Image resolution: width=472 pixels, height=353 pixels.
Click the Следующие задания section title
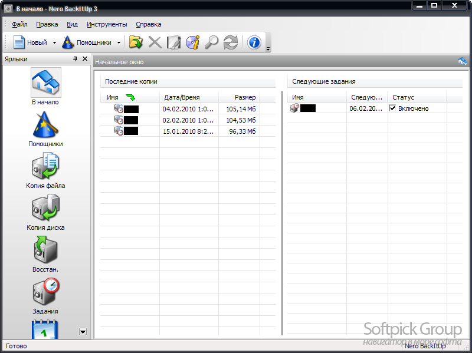tap(323, 81)
